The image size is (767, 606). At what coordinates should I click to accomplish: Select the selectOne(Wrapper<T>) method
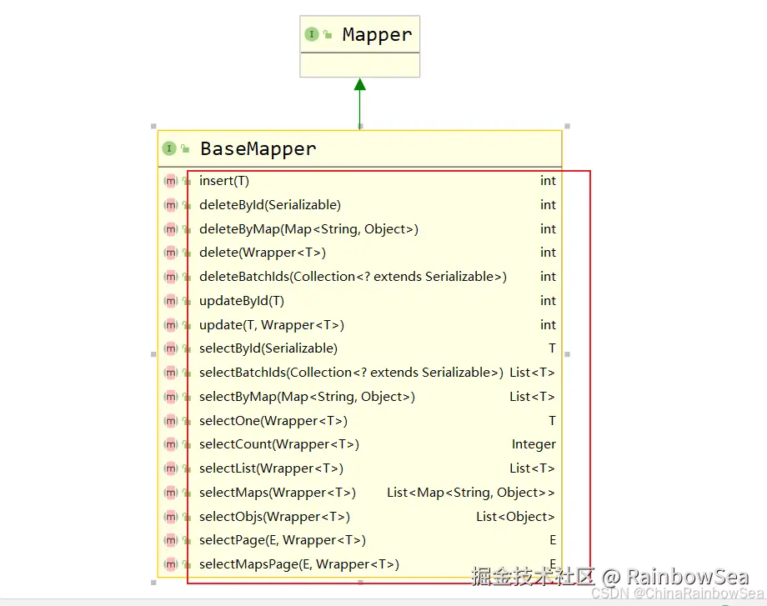[x=273, y=421]
